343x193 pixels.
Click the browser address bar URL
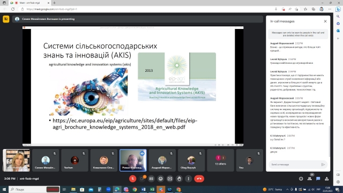pyautogui.click(x=51, y=9)
